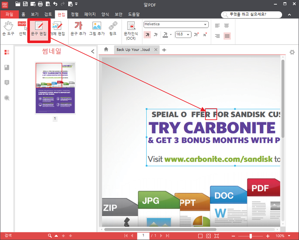Go to previous page in status bar
The height and width of the screenshot is (240, 299).
pyautogui.click(x=132, y=236)
